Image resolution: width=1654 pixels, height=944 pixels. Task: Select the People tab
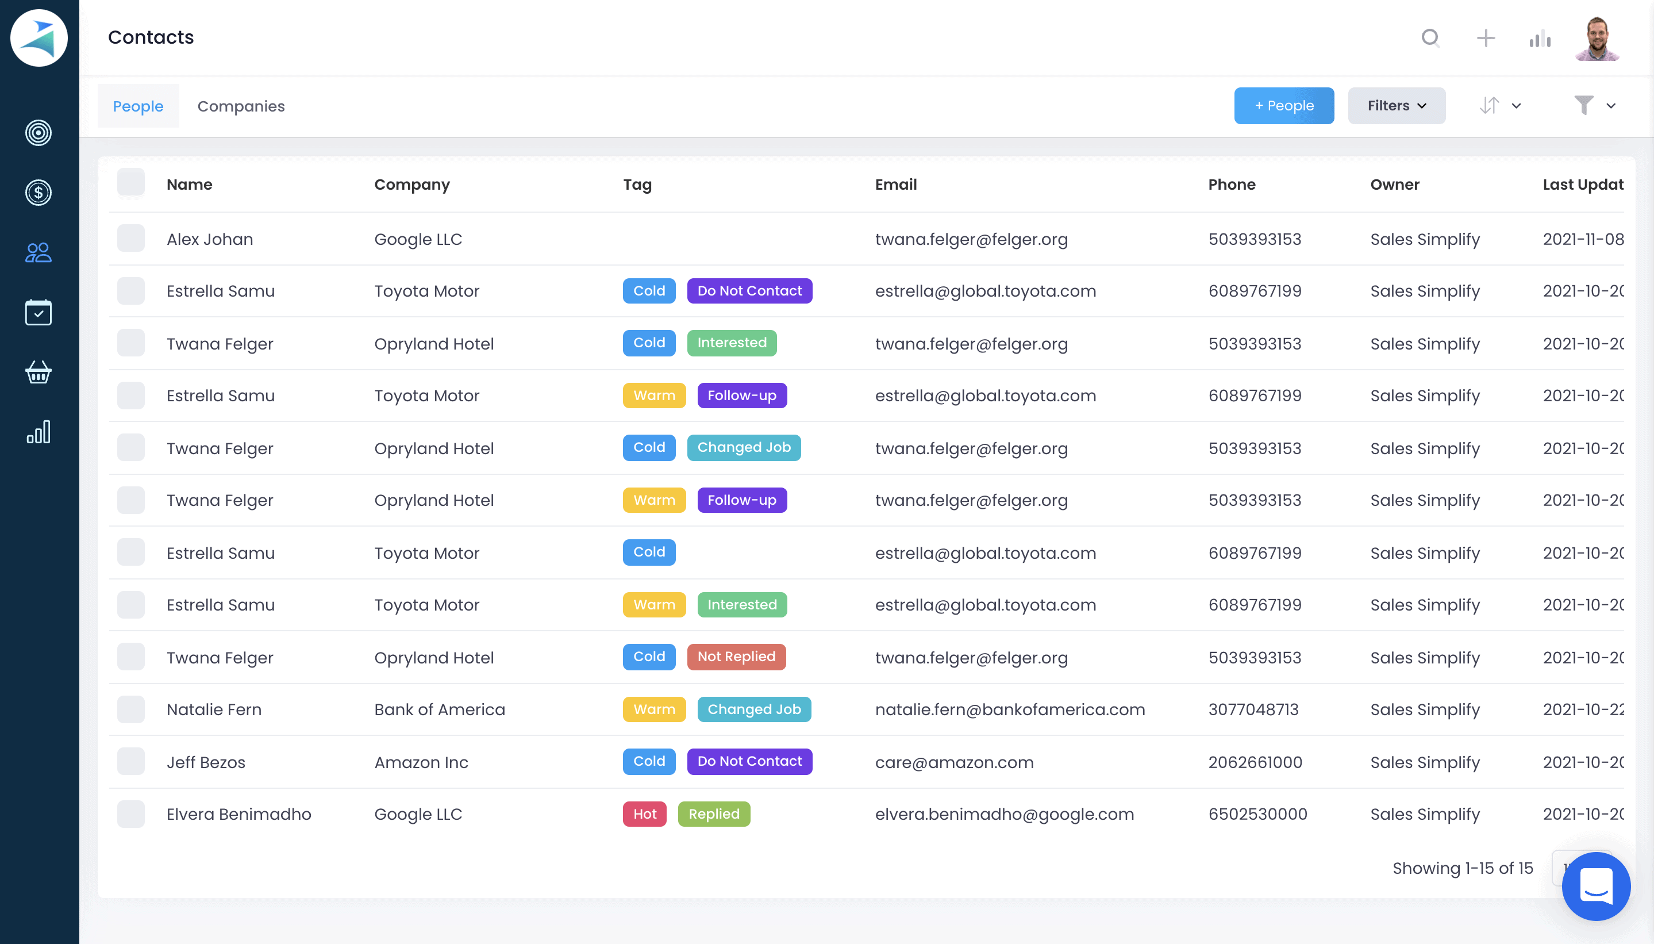coord(138,106)
